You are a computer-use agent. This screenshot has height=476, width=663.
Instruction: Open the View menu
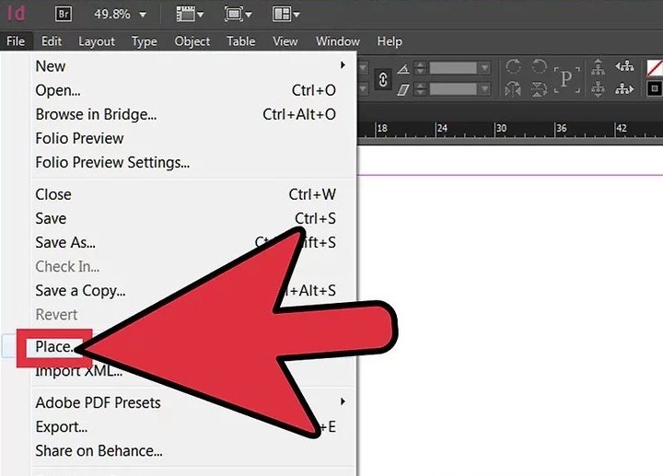(285, 41)
